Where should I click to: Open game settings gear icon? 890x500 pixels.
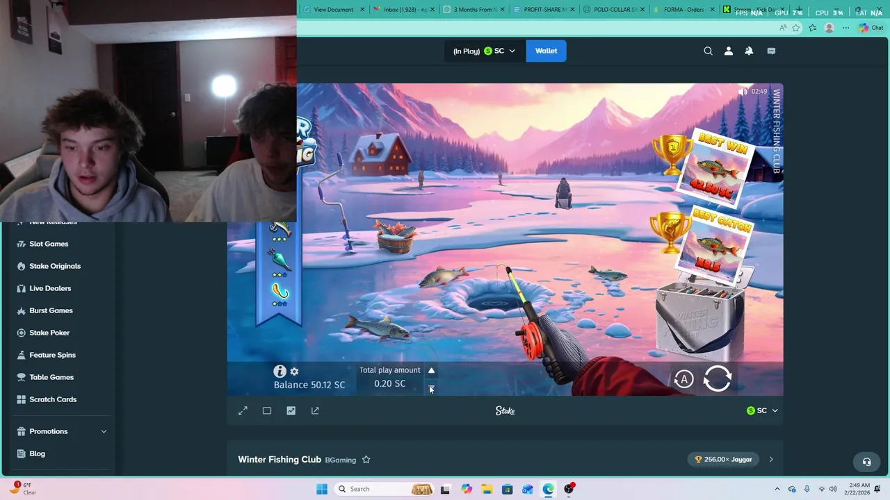point(294,372)
